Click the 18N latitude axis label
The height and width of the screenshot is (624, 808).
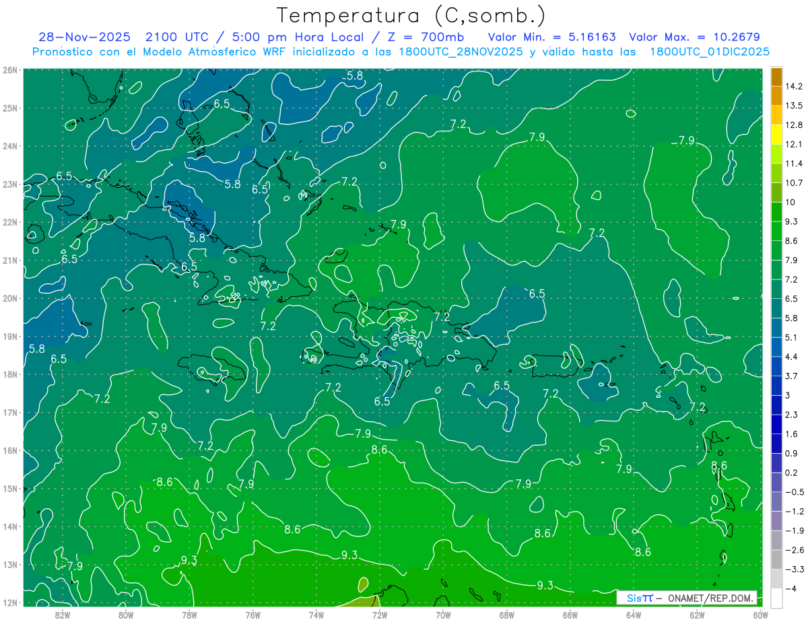(9, 374)
